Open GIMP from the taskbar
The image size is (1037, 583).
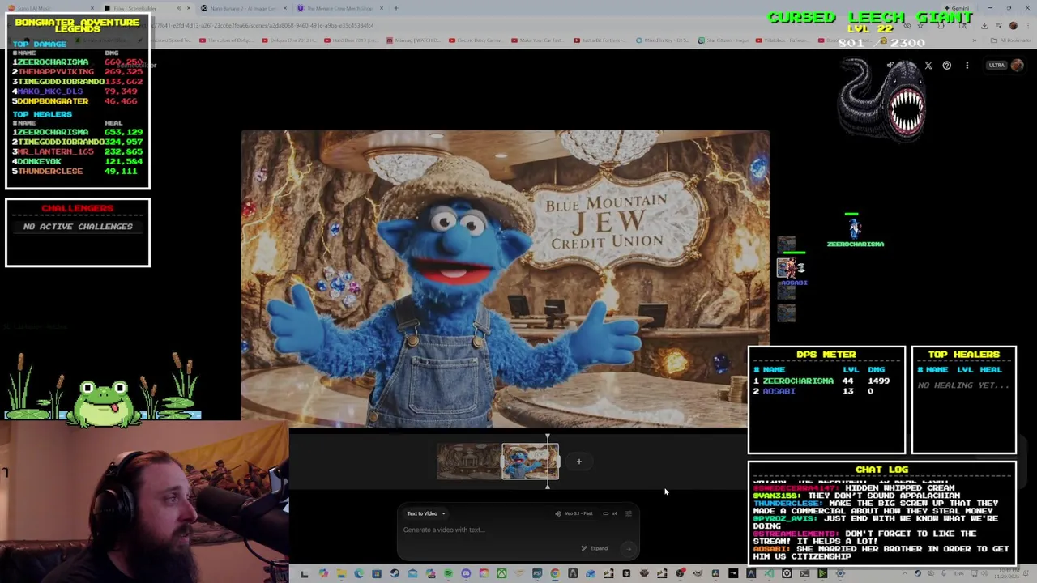pos(698,574)
